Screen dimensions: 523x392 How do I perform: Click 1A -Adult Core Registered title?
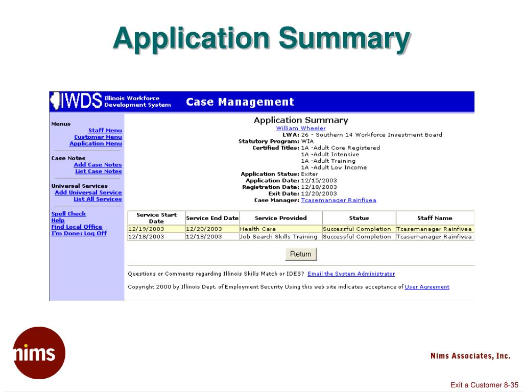[341, 148]
